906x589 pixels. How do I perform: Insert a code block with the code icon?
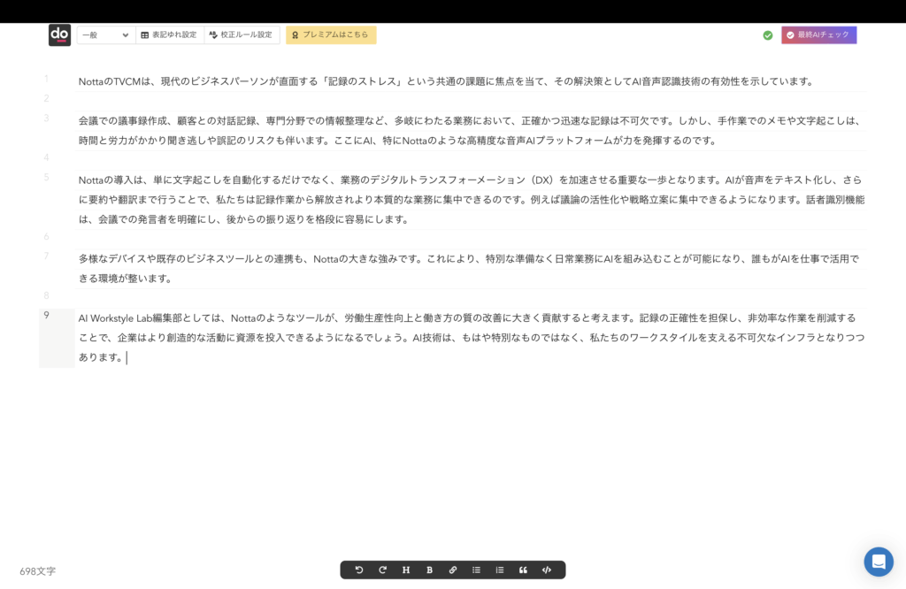coord(547,570)
